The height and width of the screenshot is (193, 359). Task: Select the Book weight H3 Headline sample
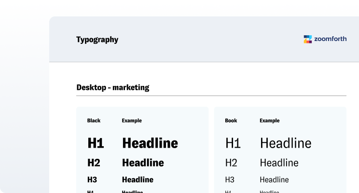274,179
